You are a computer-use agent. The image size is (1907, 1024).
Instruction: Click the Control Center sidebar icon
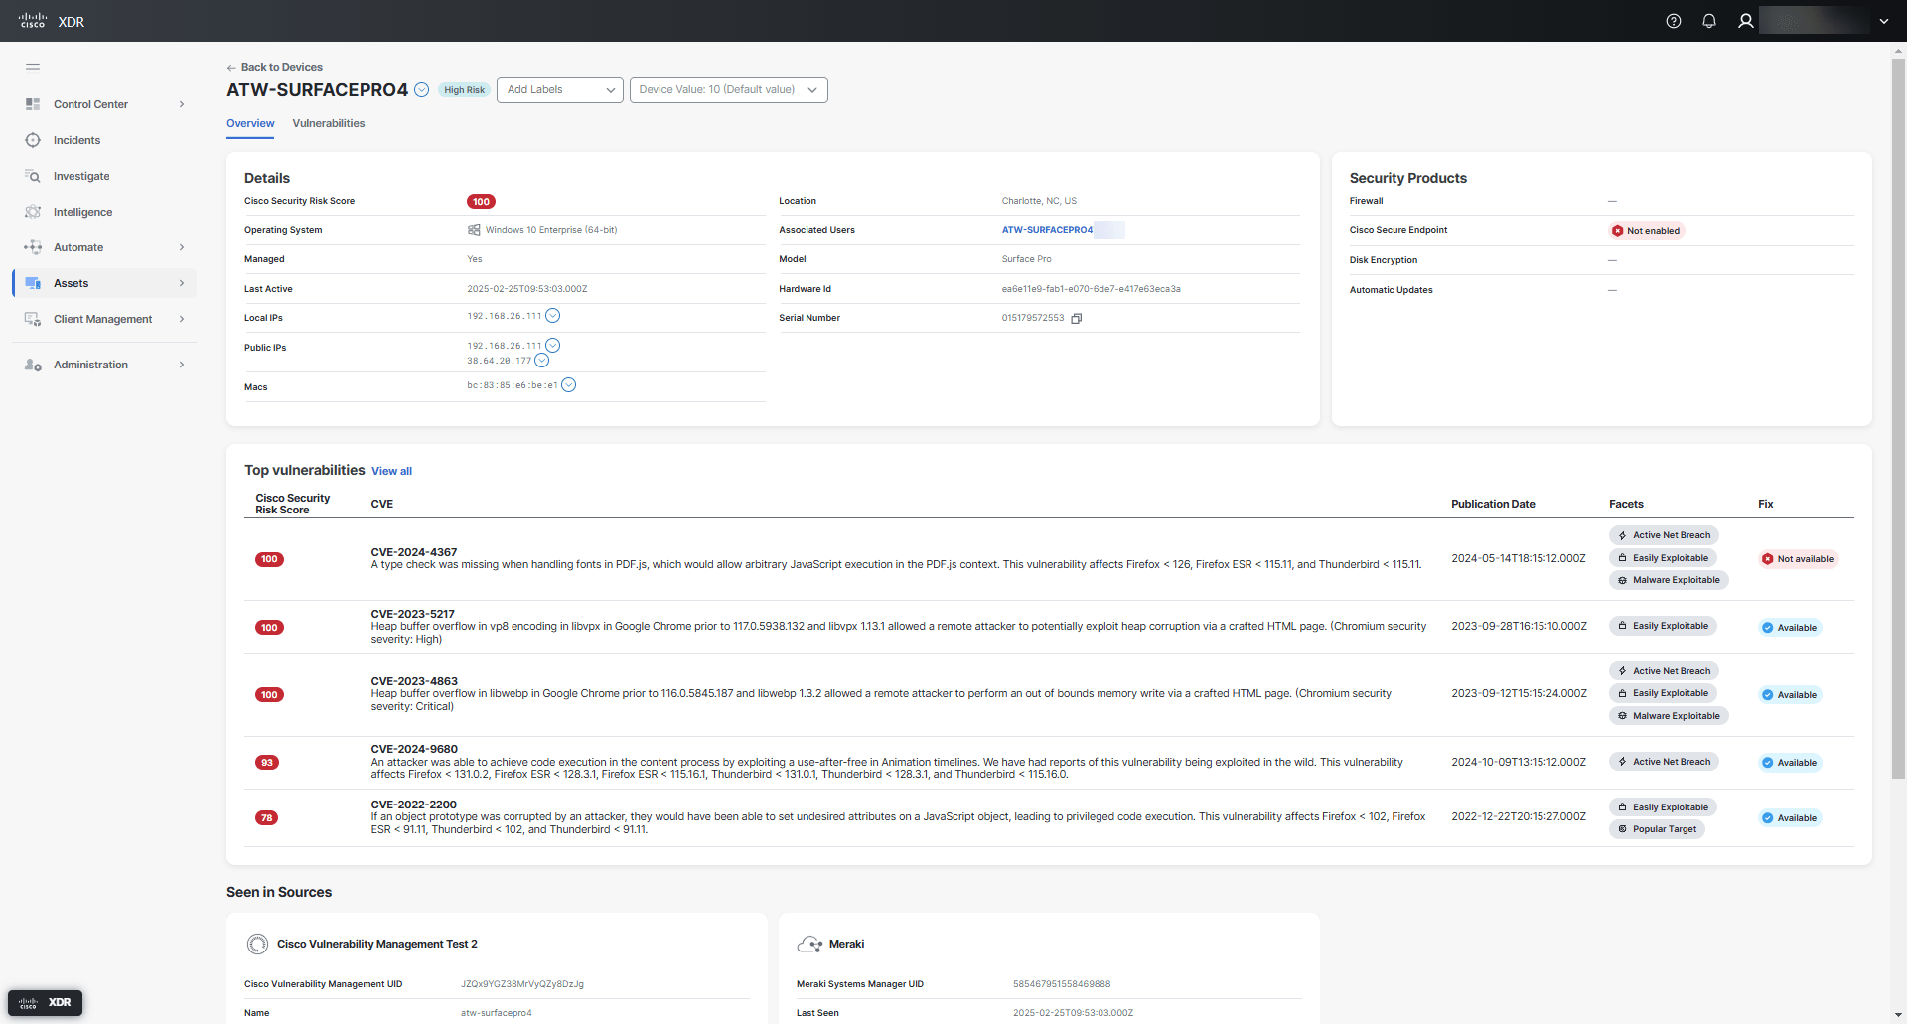33,104
